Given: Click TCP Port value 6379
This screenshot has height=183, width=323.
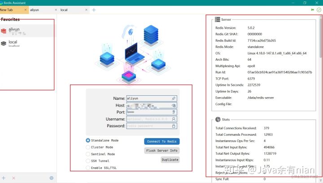Looking at the screenshot, I should tap(251, 79).
